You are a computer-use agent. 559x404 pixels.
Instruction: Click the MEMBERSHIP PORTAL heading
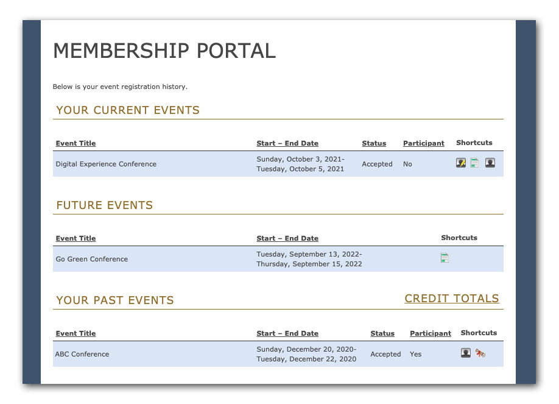coord(164,51)
